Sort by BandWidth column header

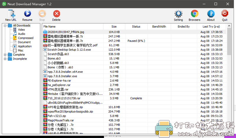point(159,27)
